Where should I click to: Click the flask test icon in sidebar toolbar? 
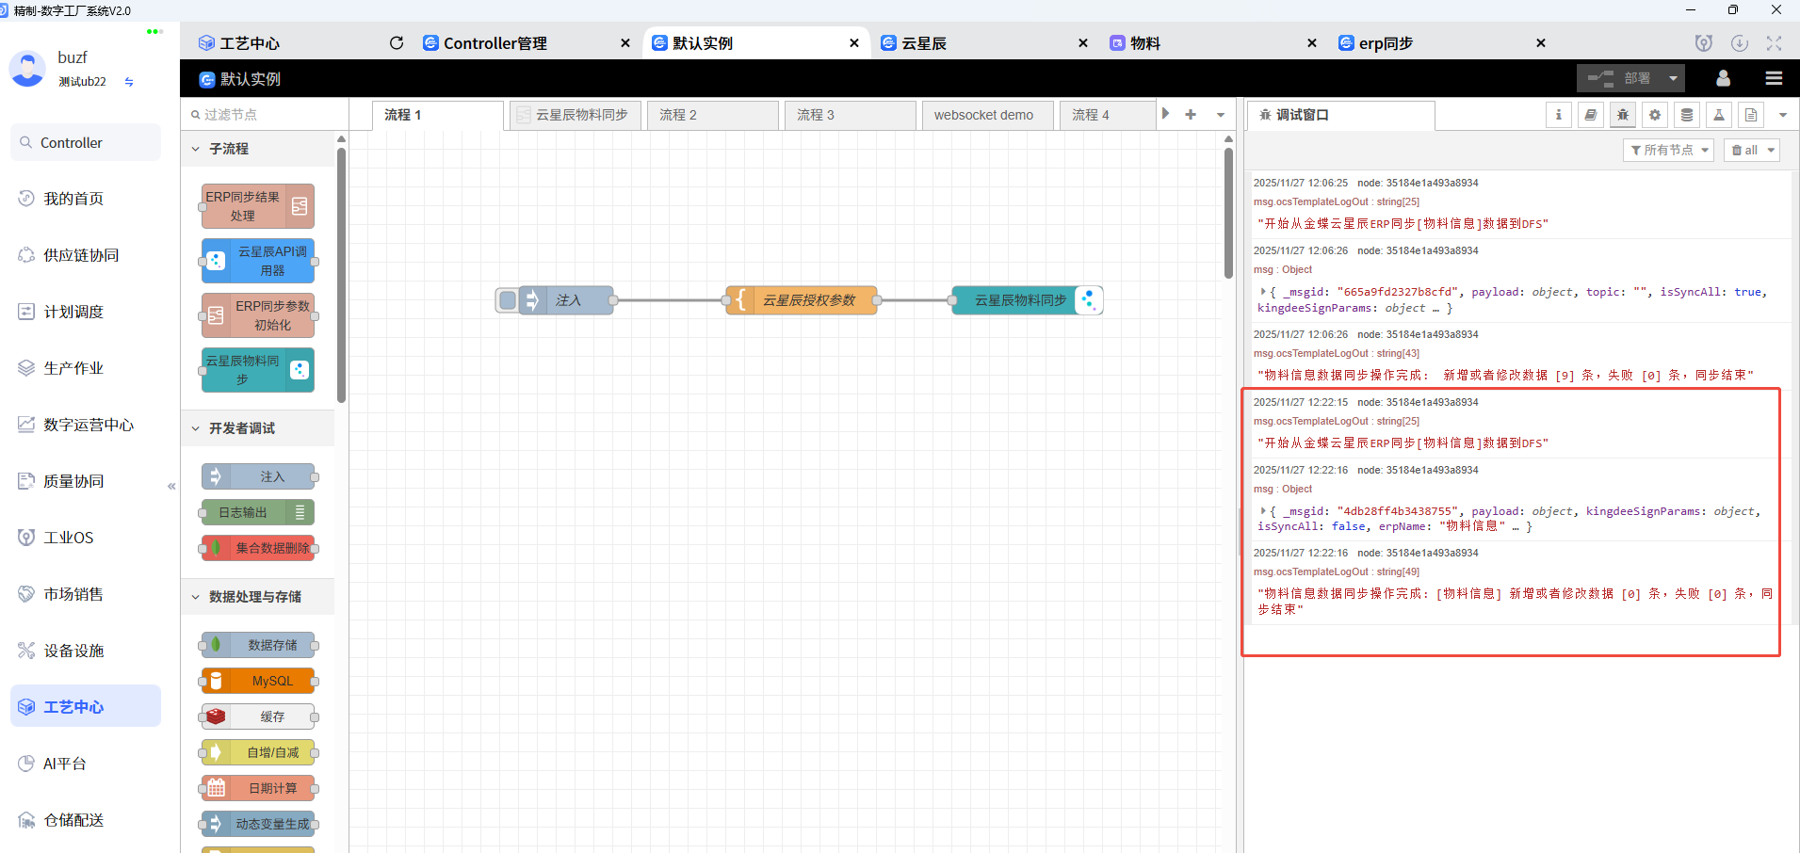[x=1718, y=114]
